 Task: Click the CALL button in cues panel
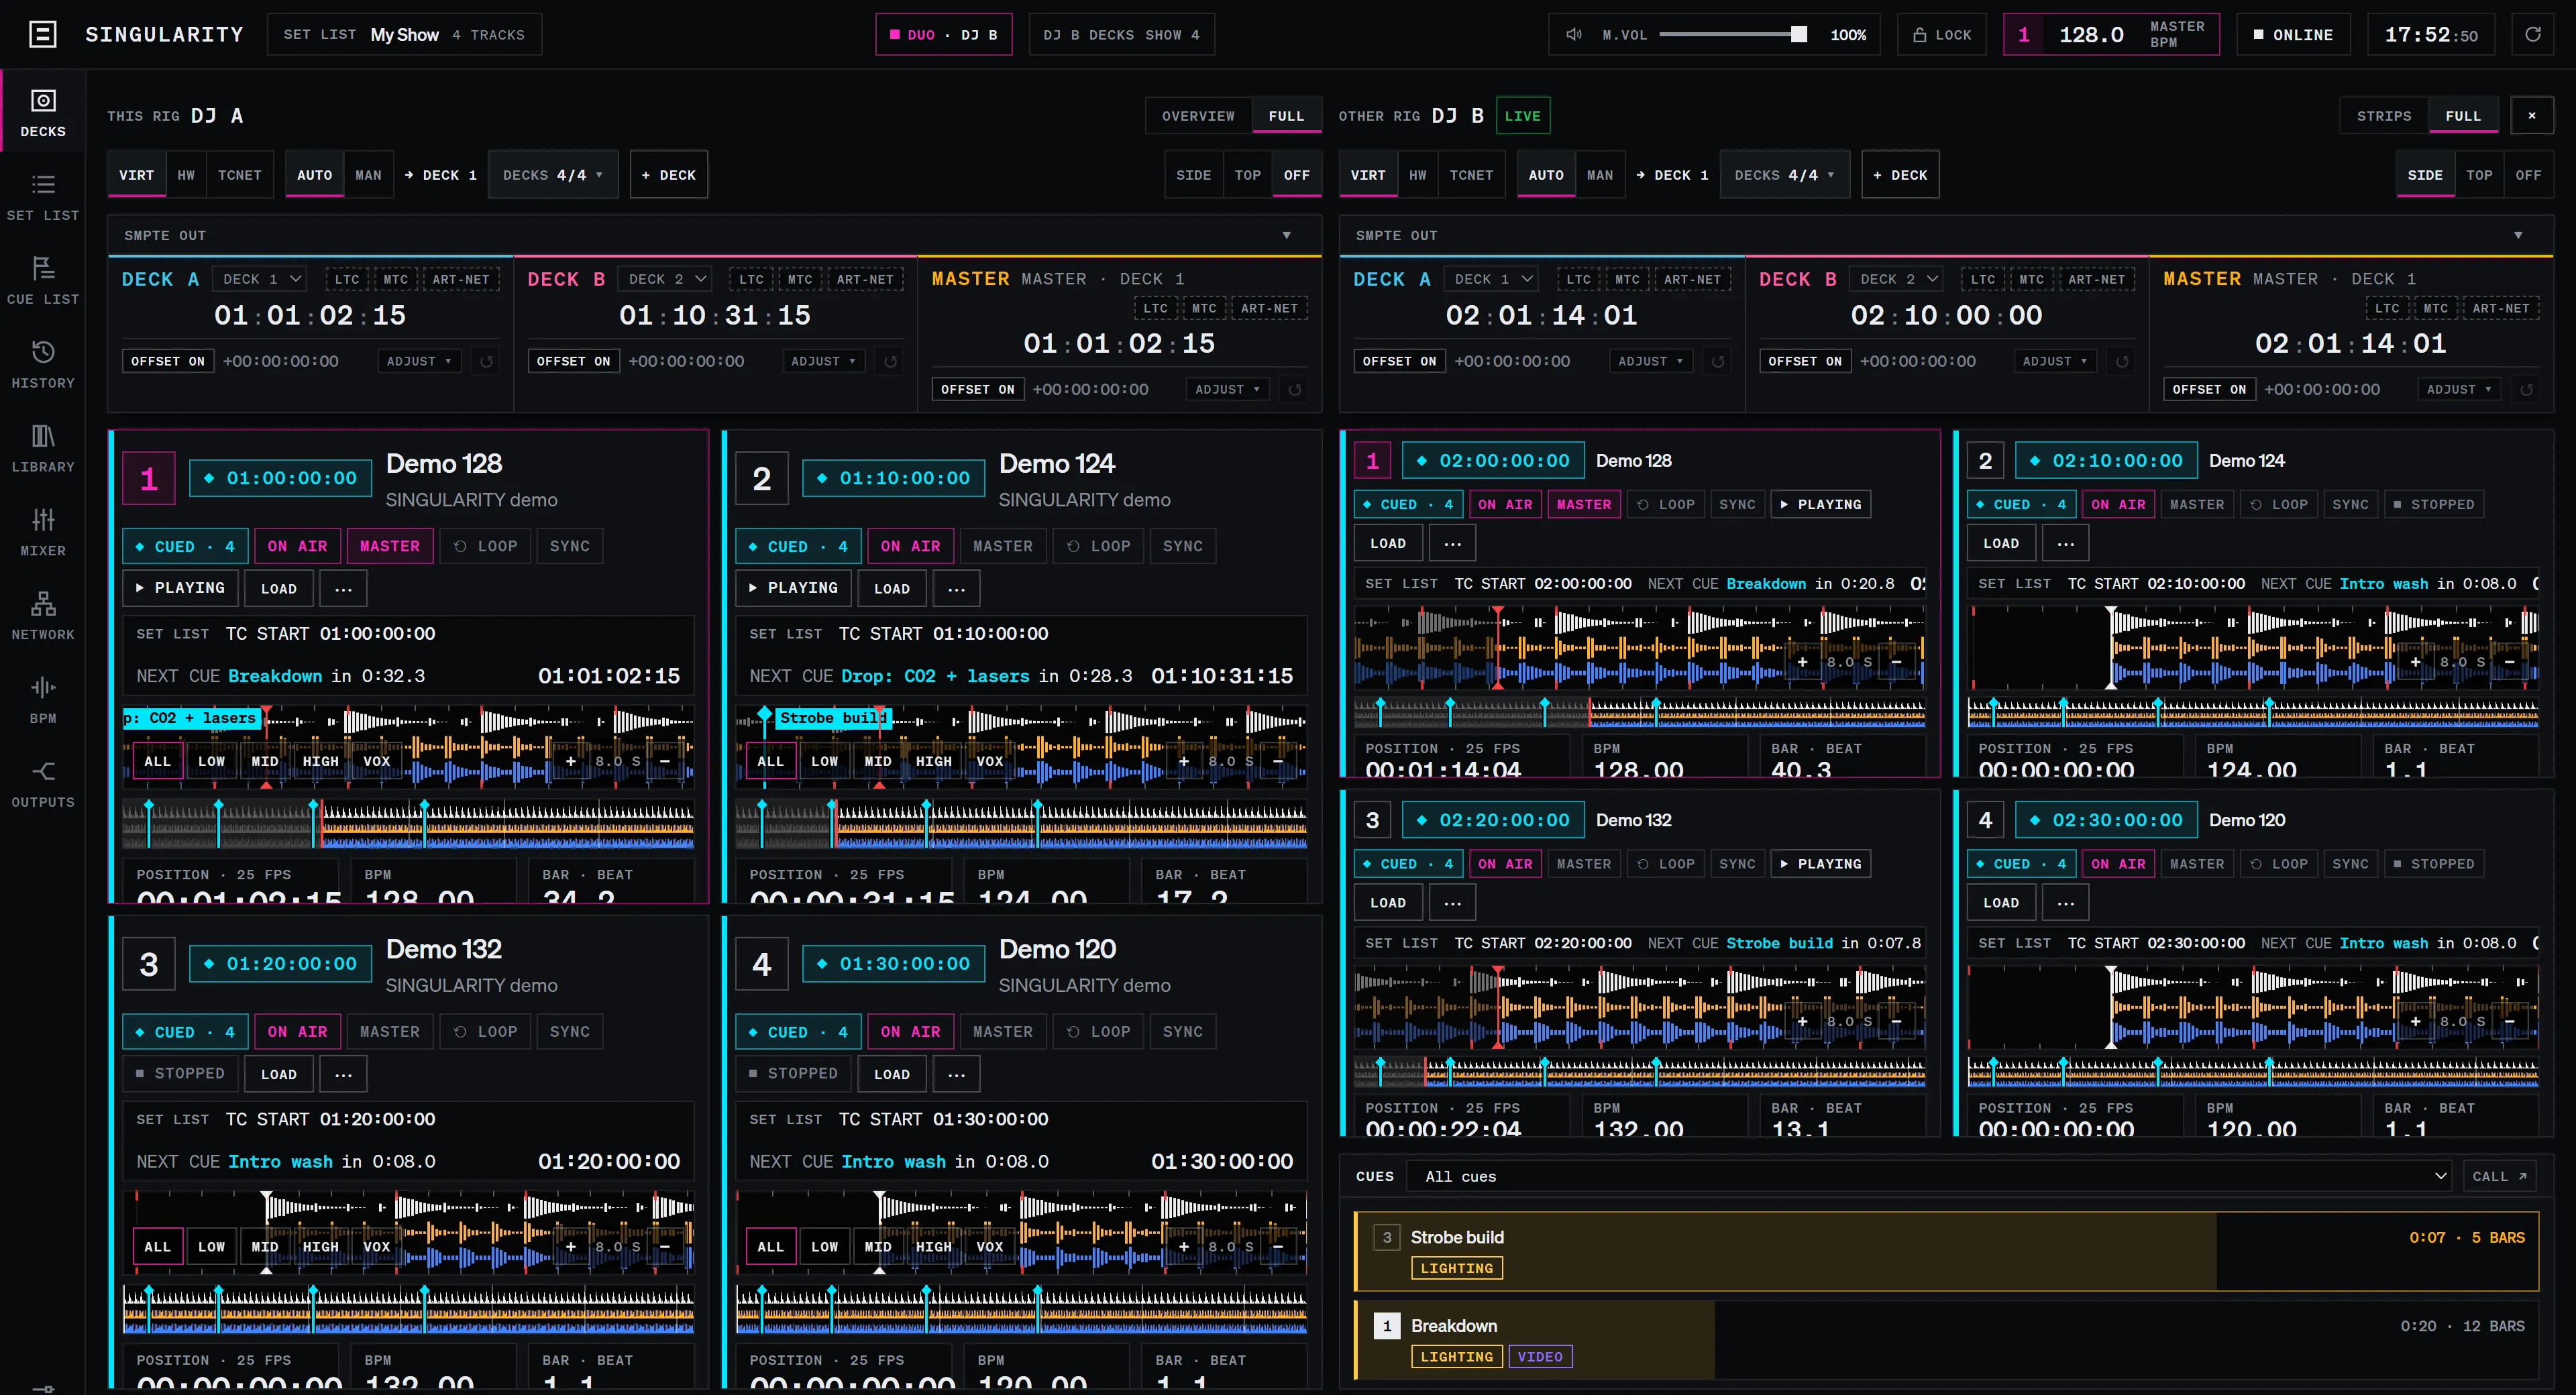2499,1176
